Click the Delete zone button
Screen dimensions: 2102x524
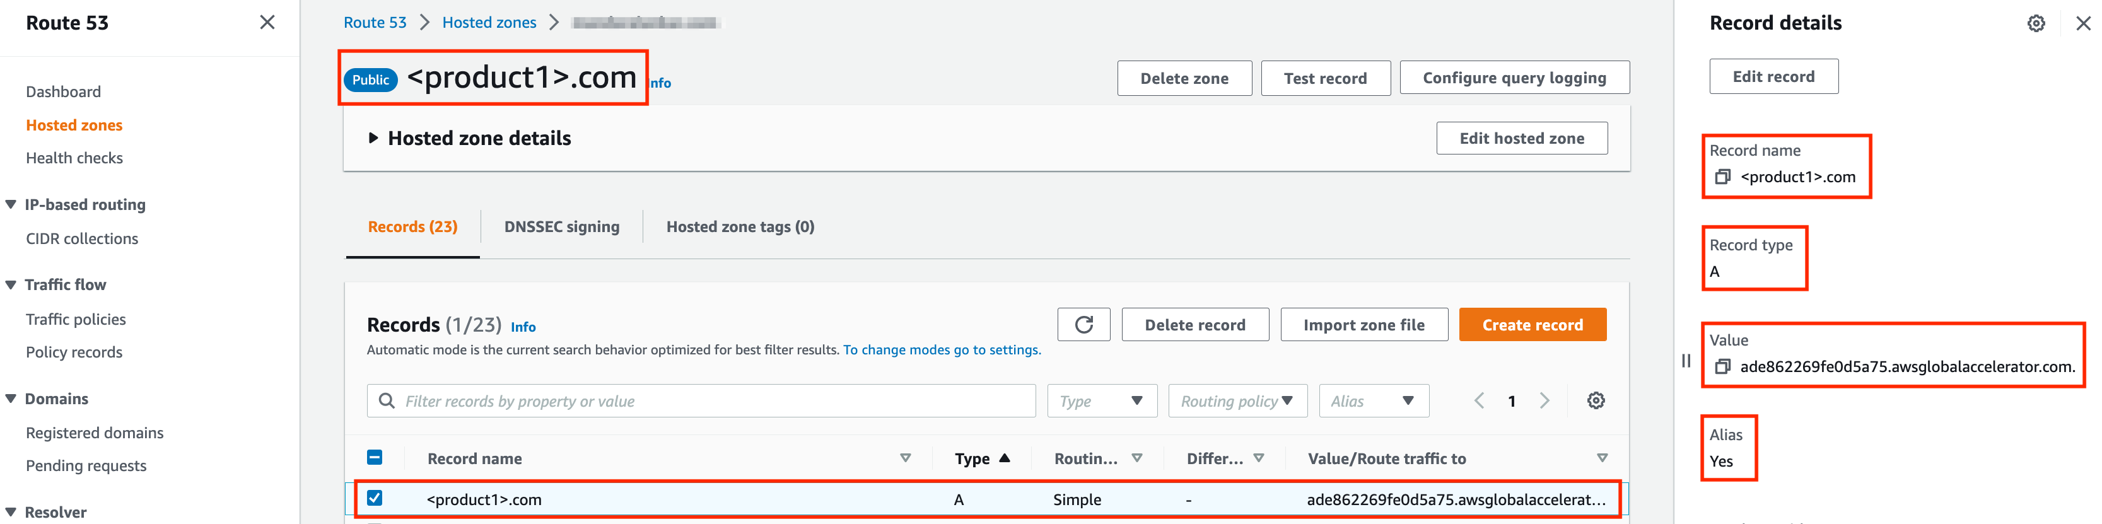1184,78
